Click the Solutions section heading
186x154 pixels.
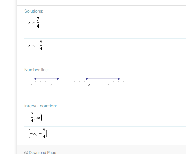tap(34, 11)
